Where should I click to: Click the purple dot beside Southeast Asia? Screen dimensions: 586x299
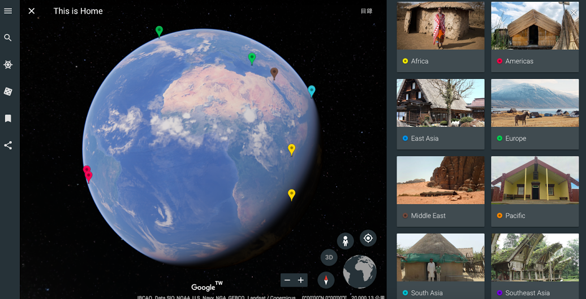click(x=499, y=293)
